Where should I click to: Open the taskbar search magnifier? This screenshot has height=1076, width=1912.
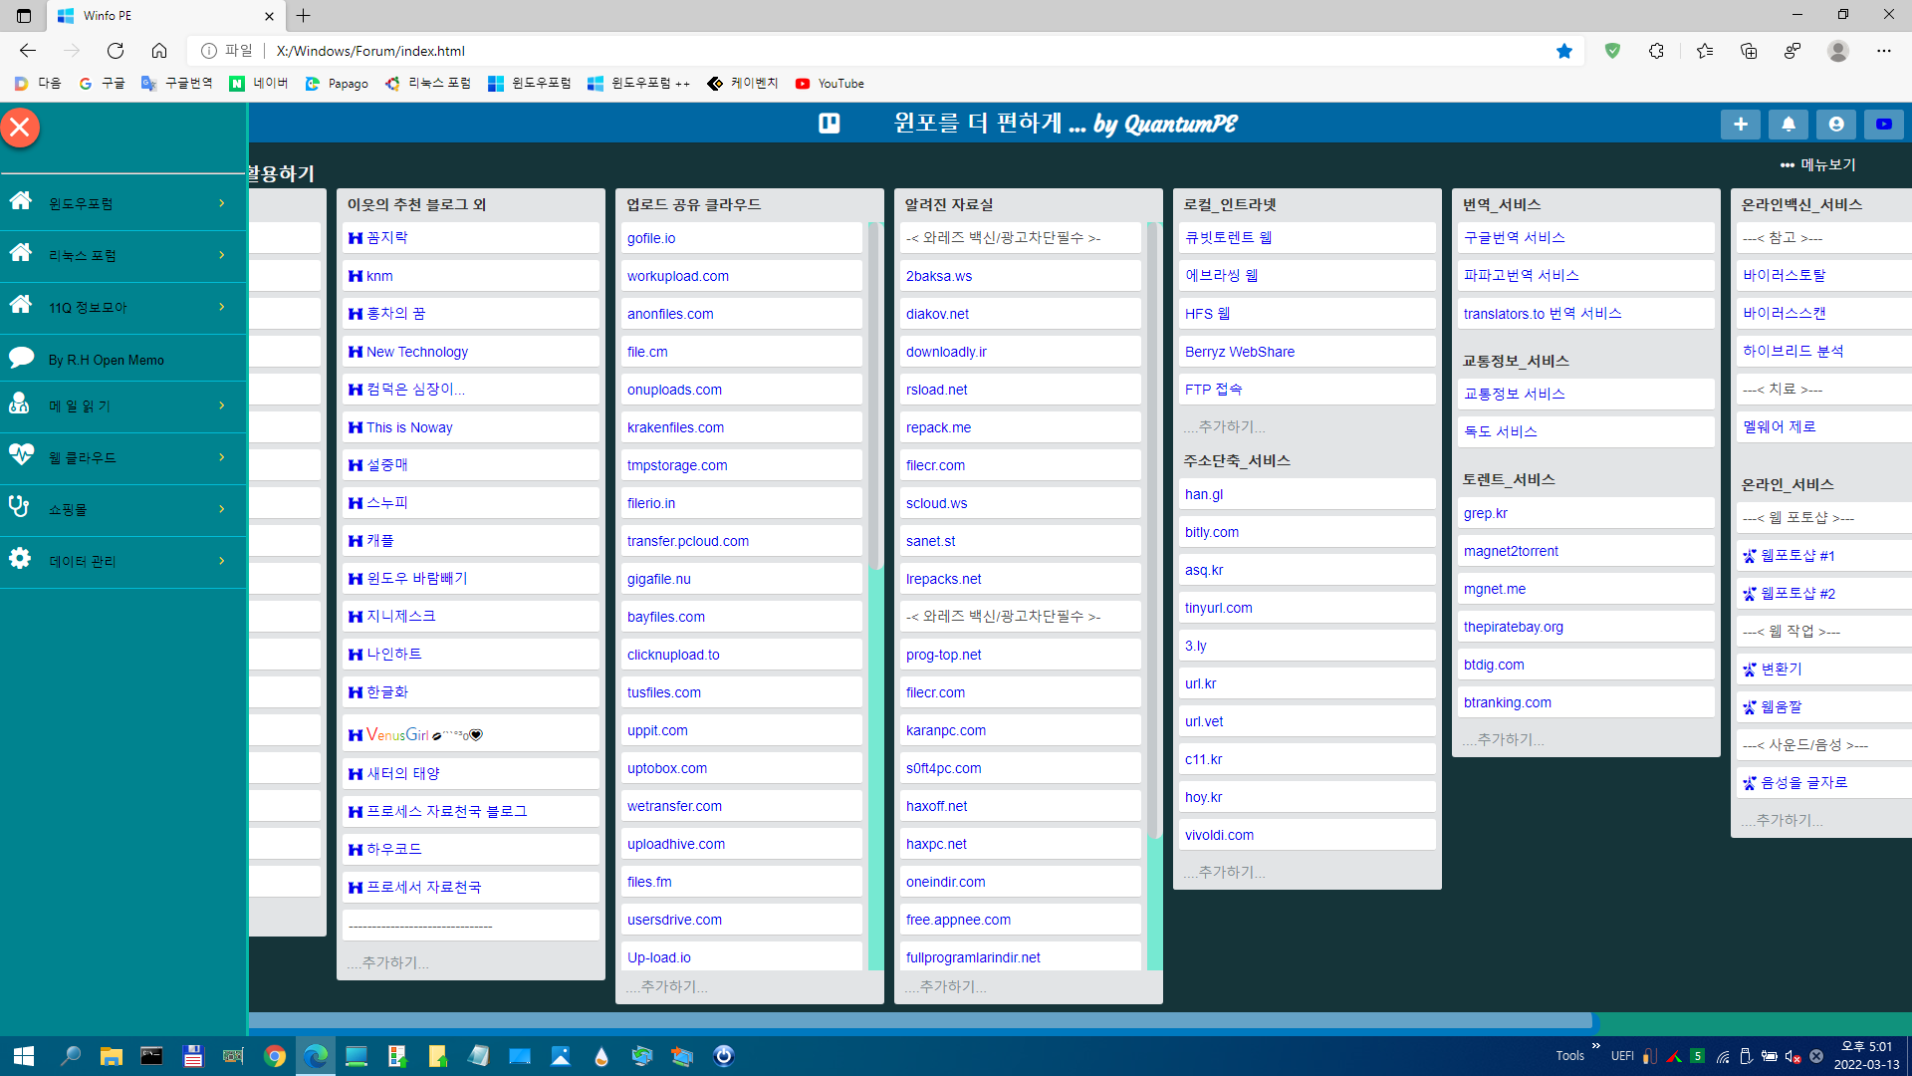(70, 1056)
